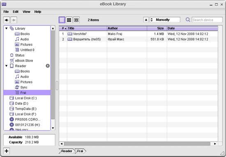Open the View menu
The width and height of the screenshot is (226, 157).
pos(26,12)
